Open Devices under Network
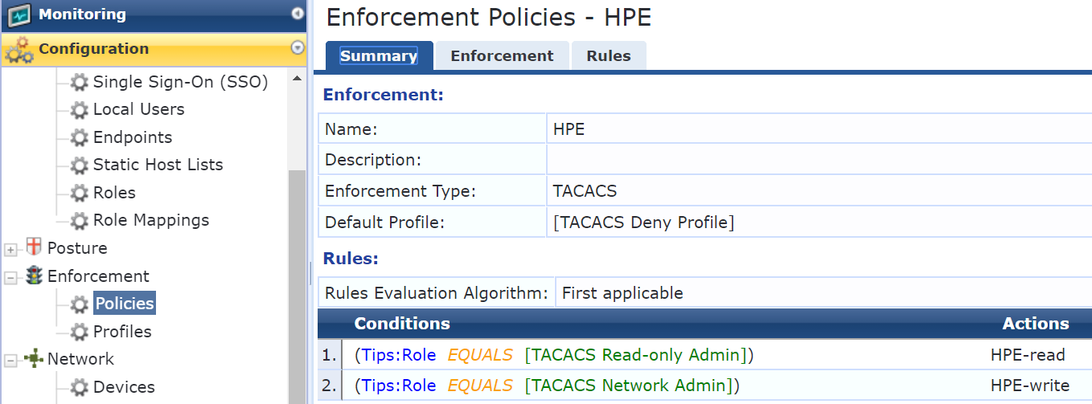Image resolution: width=1092 pixels, height=404 pixels. [124, 386]
